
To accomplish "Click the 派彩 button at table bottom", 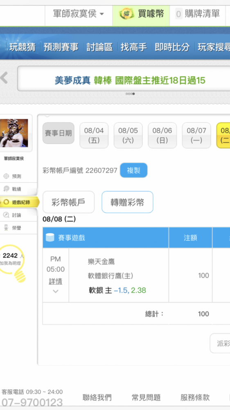I will click(220, 343).
